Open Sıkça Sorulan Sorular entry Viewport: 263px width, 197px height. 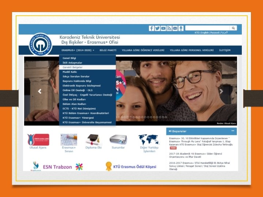(x=87, y=76)
